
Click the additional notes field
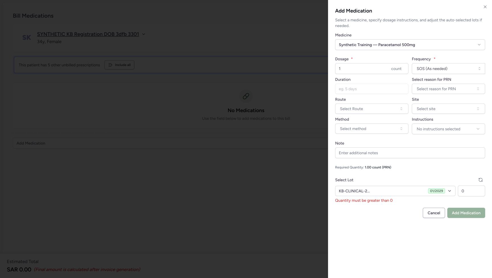[x=410, y=153]
